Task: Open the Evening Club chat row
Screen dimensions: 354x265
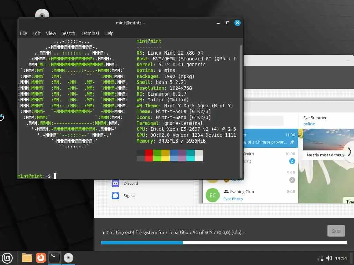Action: point(250,195)
